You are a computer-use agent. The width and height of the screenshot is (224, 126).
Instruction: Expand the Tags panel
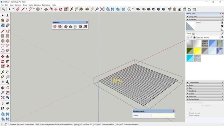point(204,88)
